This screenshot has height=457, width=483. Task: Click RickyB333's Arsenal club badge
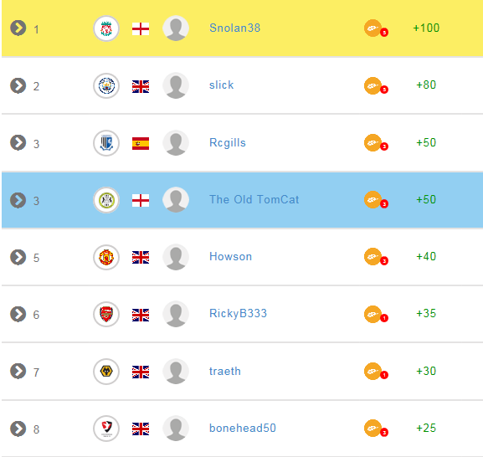click(x=106, y=314)
